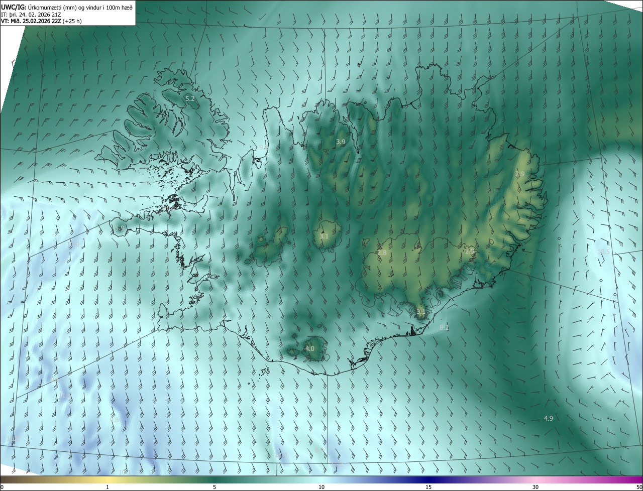Click the '15' tick label on the color scale

coord(428,487)
